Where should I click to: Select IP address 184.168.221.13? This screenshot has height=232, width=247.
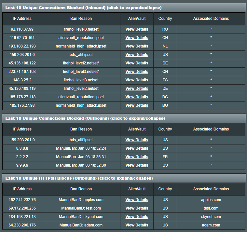[x=22, y=217]
